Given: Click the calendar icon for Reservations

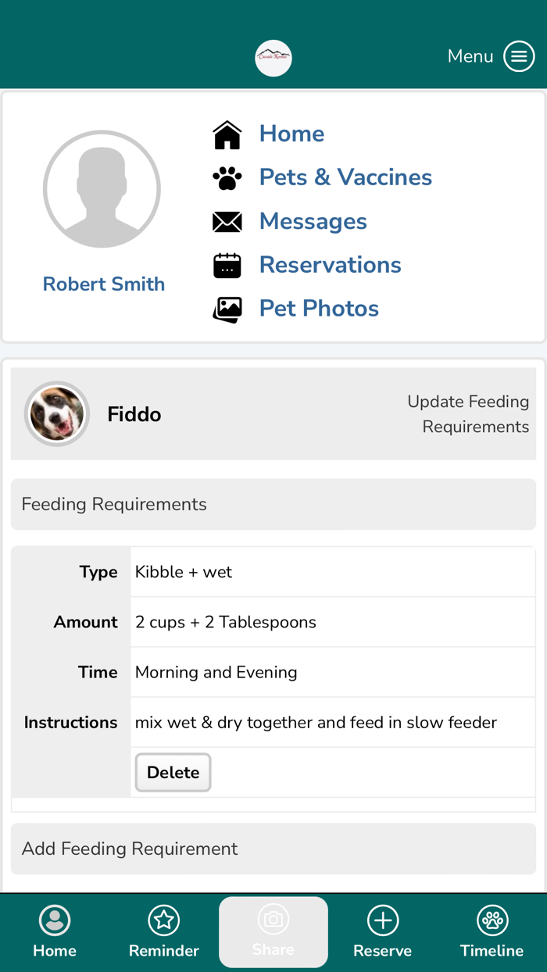Looking at the screenshot, I should pyautogui.click(x=227, y=264).
